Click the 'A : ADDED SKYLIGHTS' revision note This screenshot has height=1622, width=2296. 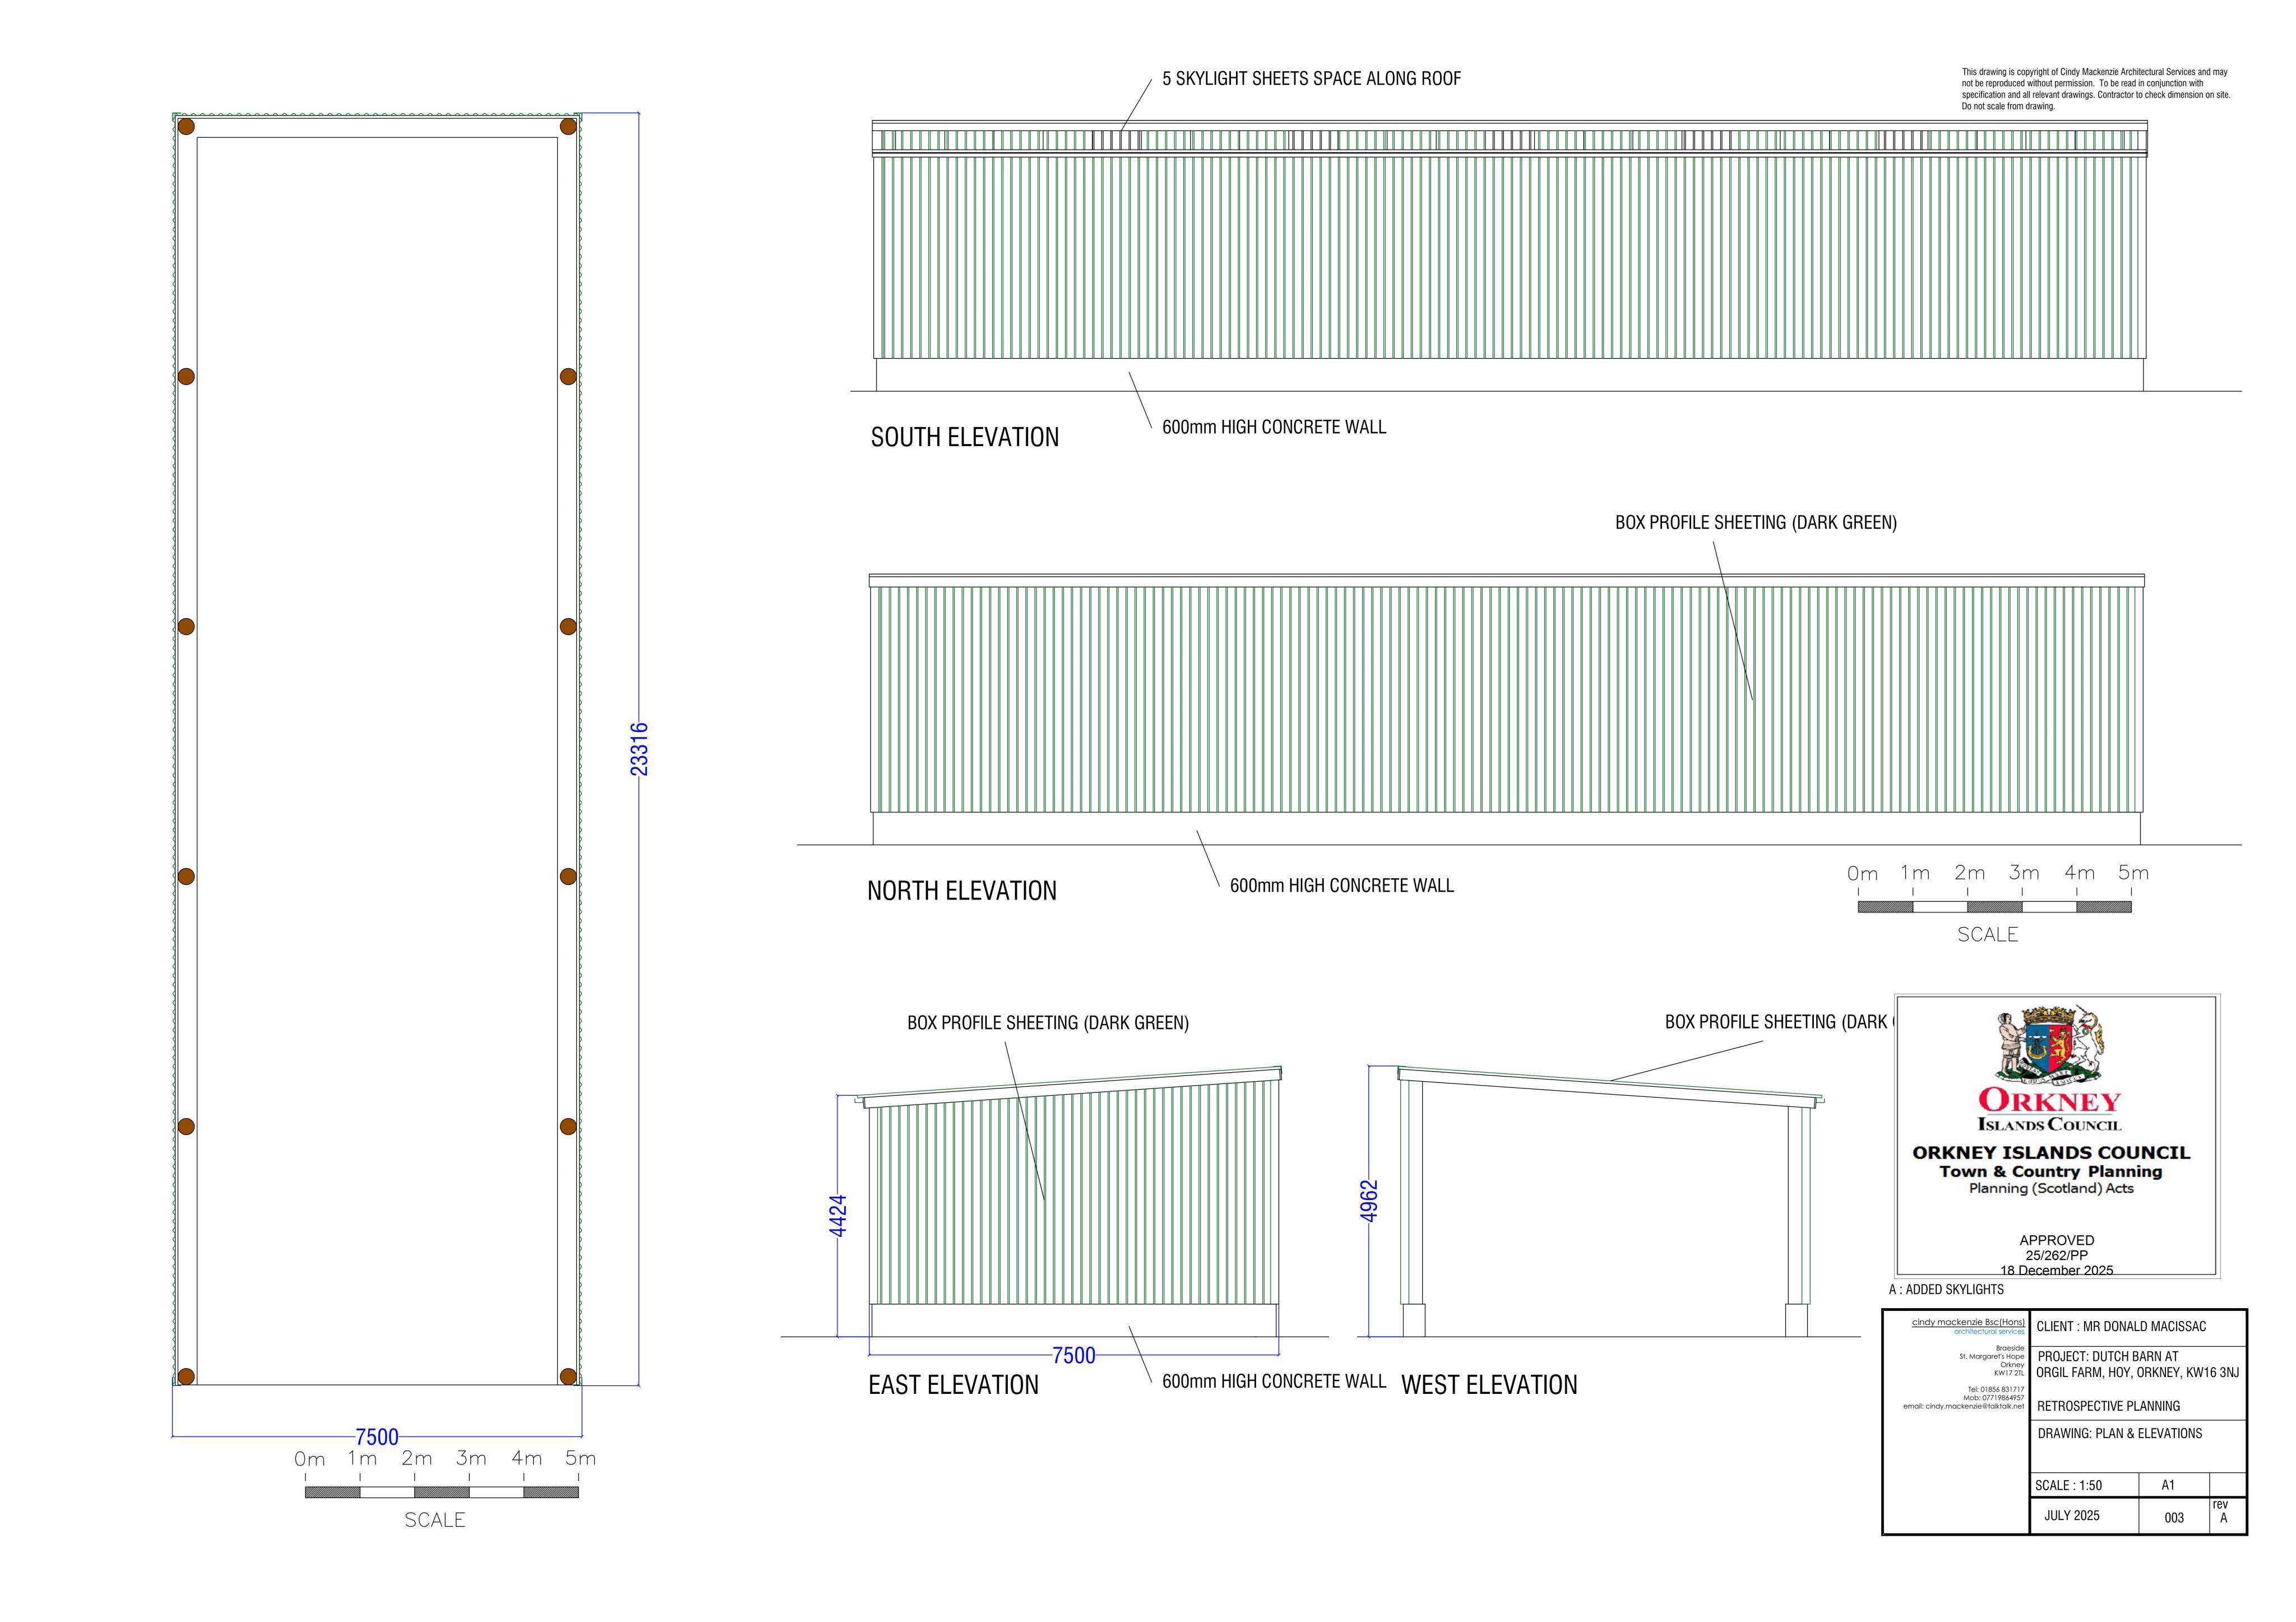(x=1946, y=1290)
